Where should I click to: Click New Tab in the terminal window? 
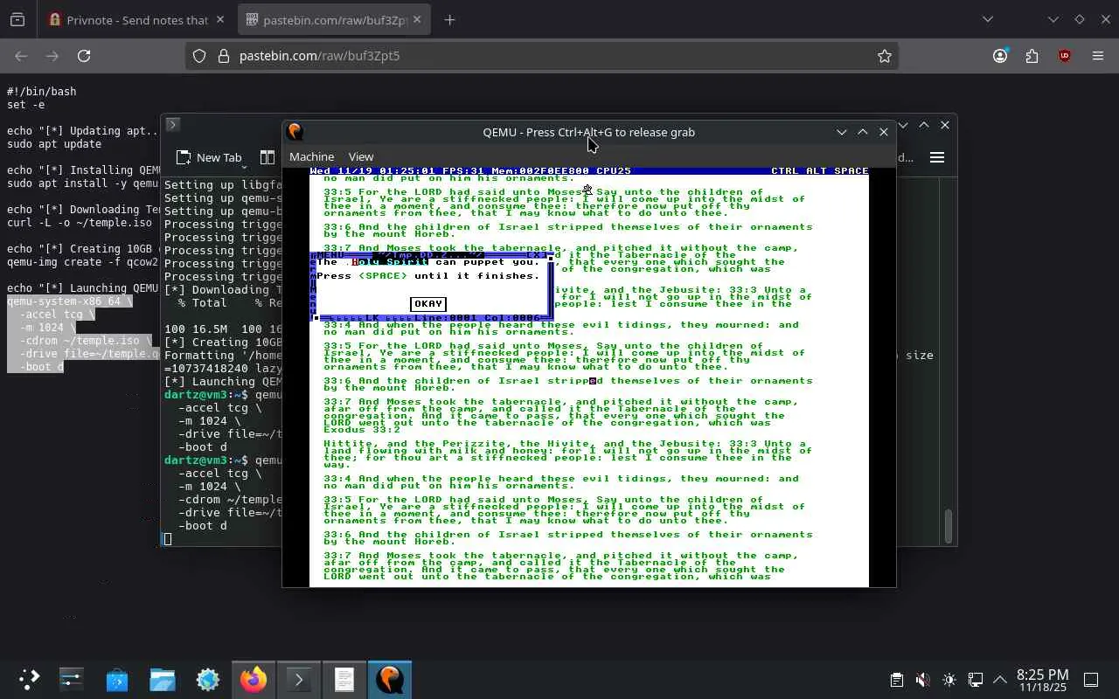(x=209, y=157)
